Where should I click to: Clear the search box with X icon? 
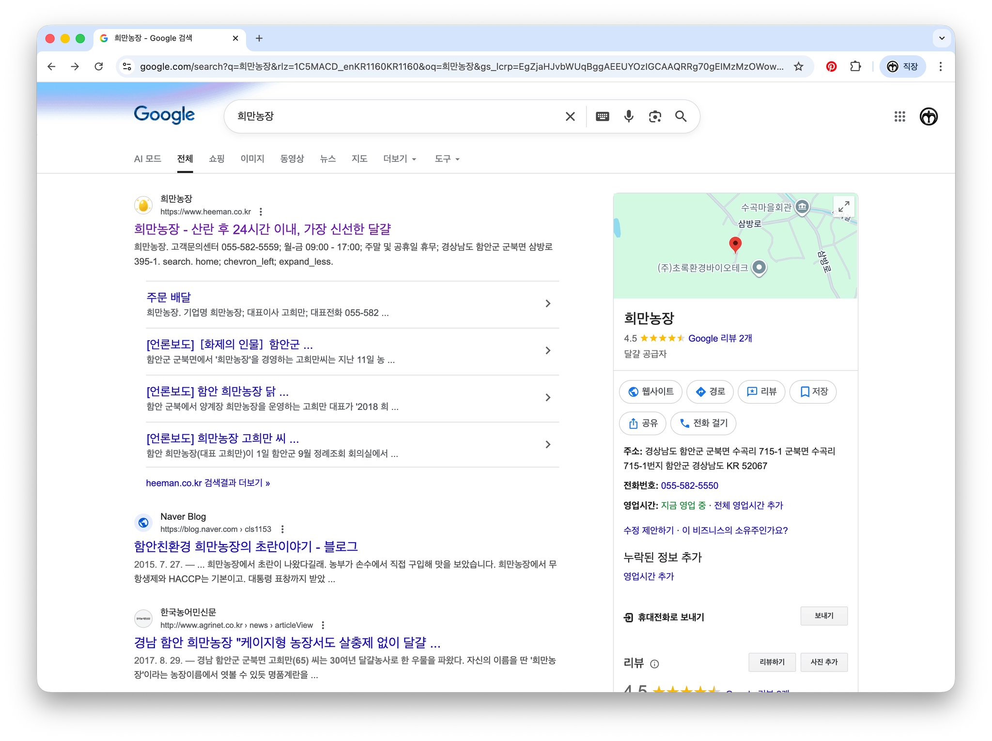(x=570, y=116)
